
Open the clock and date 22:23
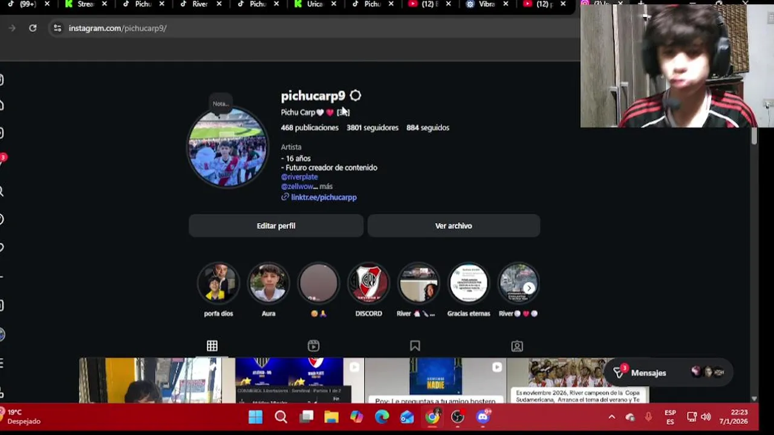[733, 417]
